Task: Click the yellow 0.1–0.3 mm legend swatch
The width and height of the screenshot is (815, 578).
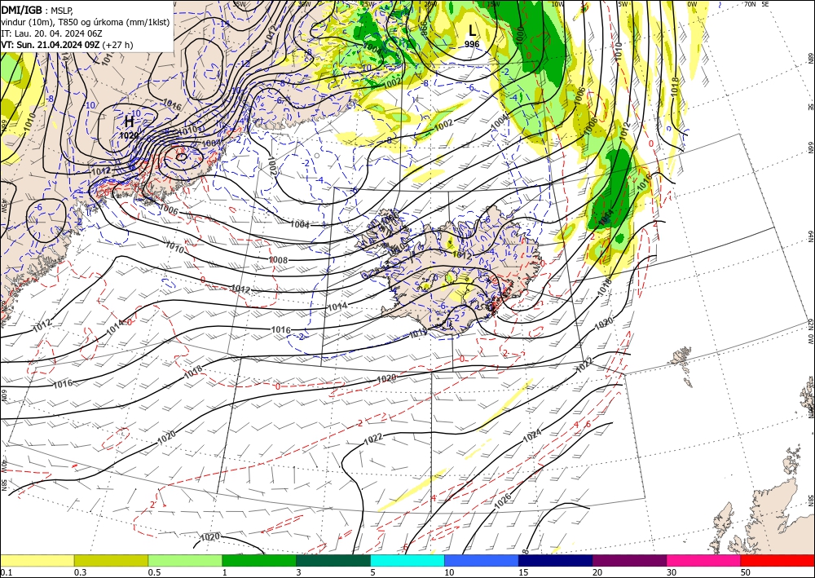Action: [x=37, y=560]
